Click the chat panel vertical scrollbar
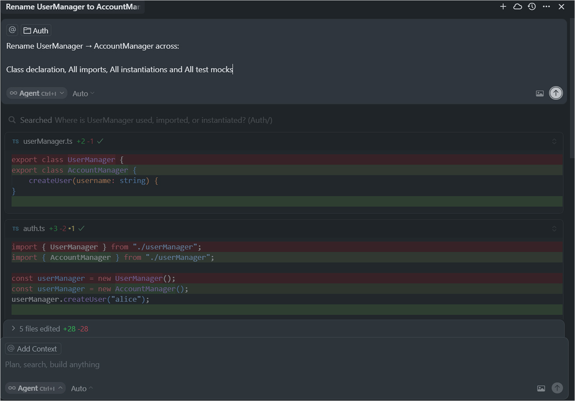Screen dimensions: 575x401 coord(572,87)
